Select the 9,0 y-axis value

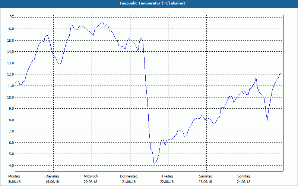[x=12, y=109]
